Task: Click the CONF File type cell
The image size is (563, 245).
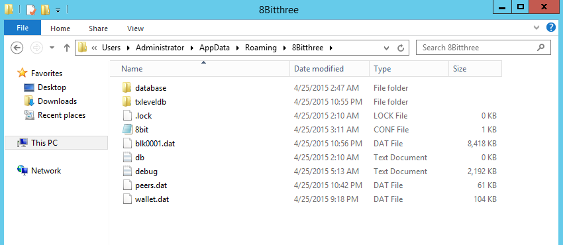Action: (x=391, y=130)
